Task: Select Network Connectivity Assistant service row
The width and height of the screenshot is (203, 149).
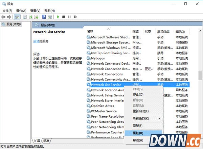Action: click(x=138, y=80)
